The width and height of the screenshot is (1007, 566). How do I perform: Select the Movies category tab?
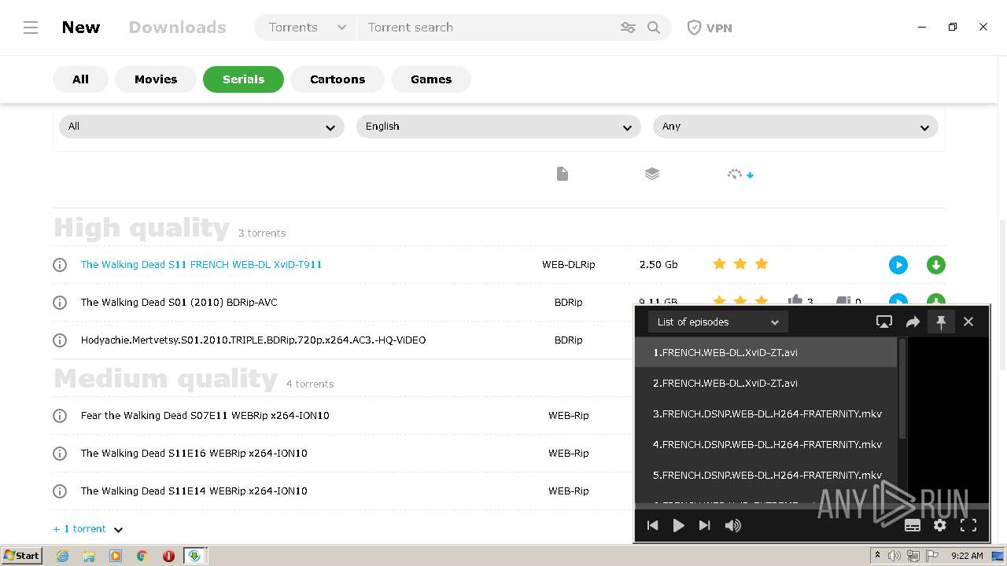point(156,79)
